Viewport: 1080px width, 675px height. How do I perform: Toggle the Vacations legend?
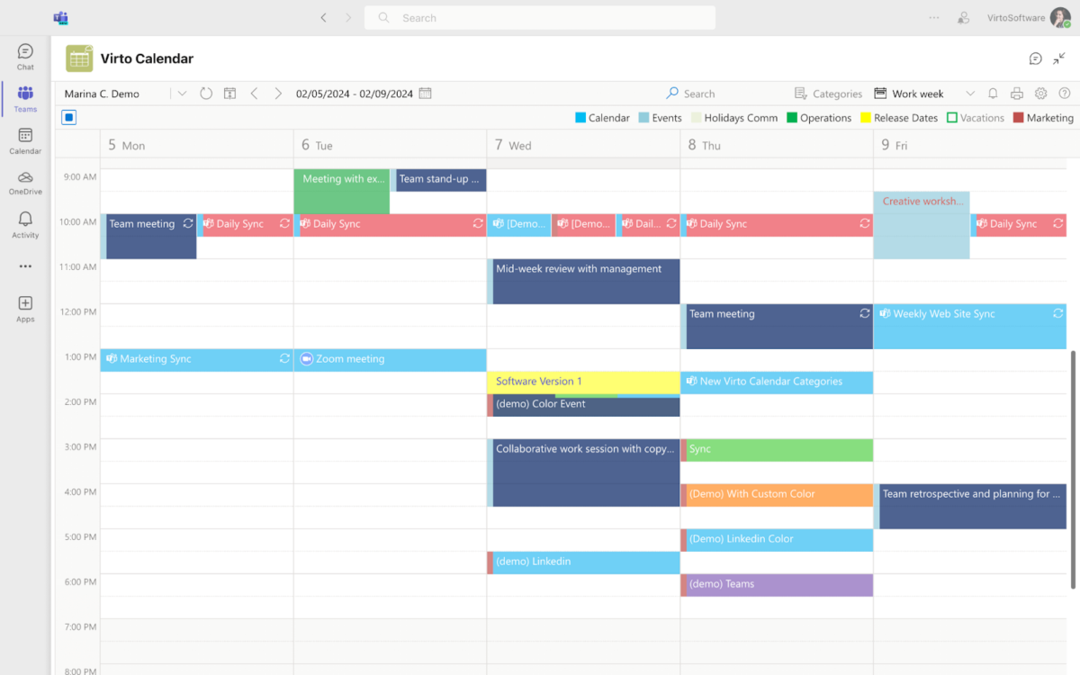976,118
